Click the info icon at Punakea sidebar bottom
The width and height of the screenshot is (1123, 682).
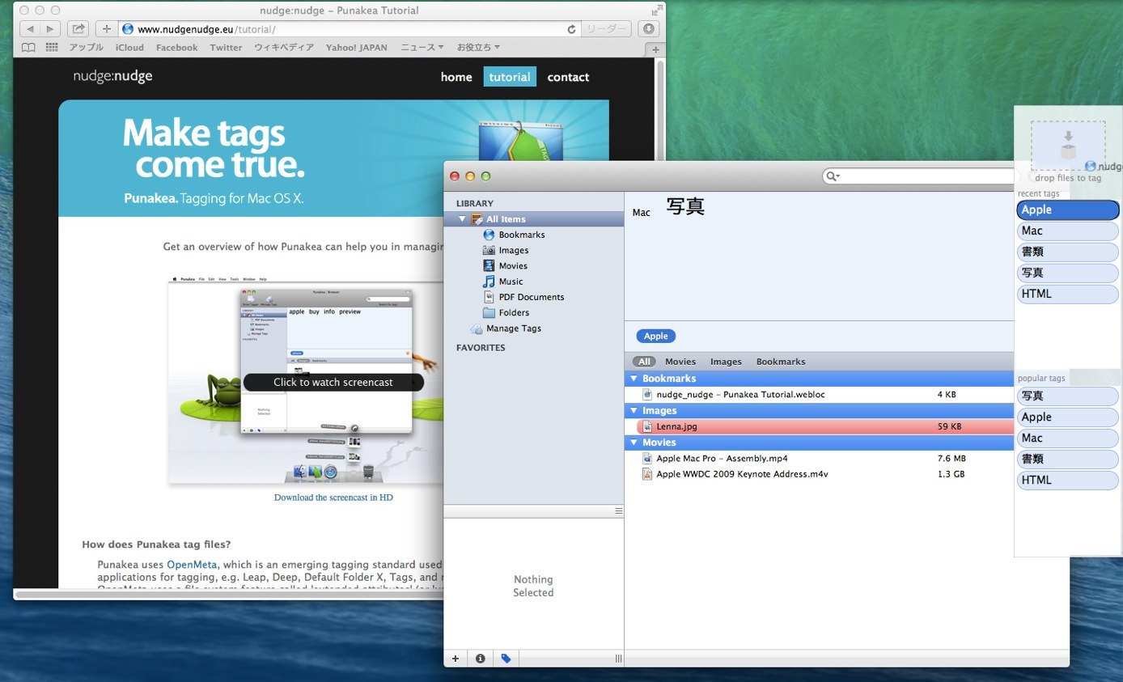(481, 659)
